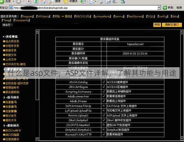The image size is (184, 142).
Task: Click the red X Stop button
Action: pyautogui.click(x=29, y=1)
